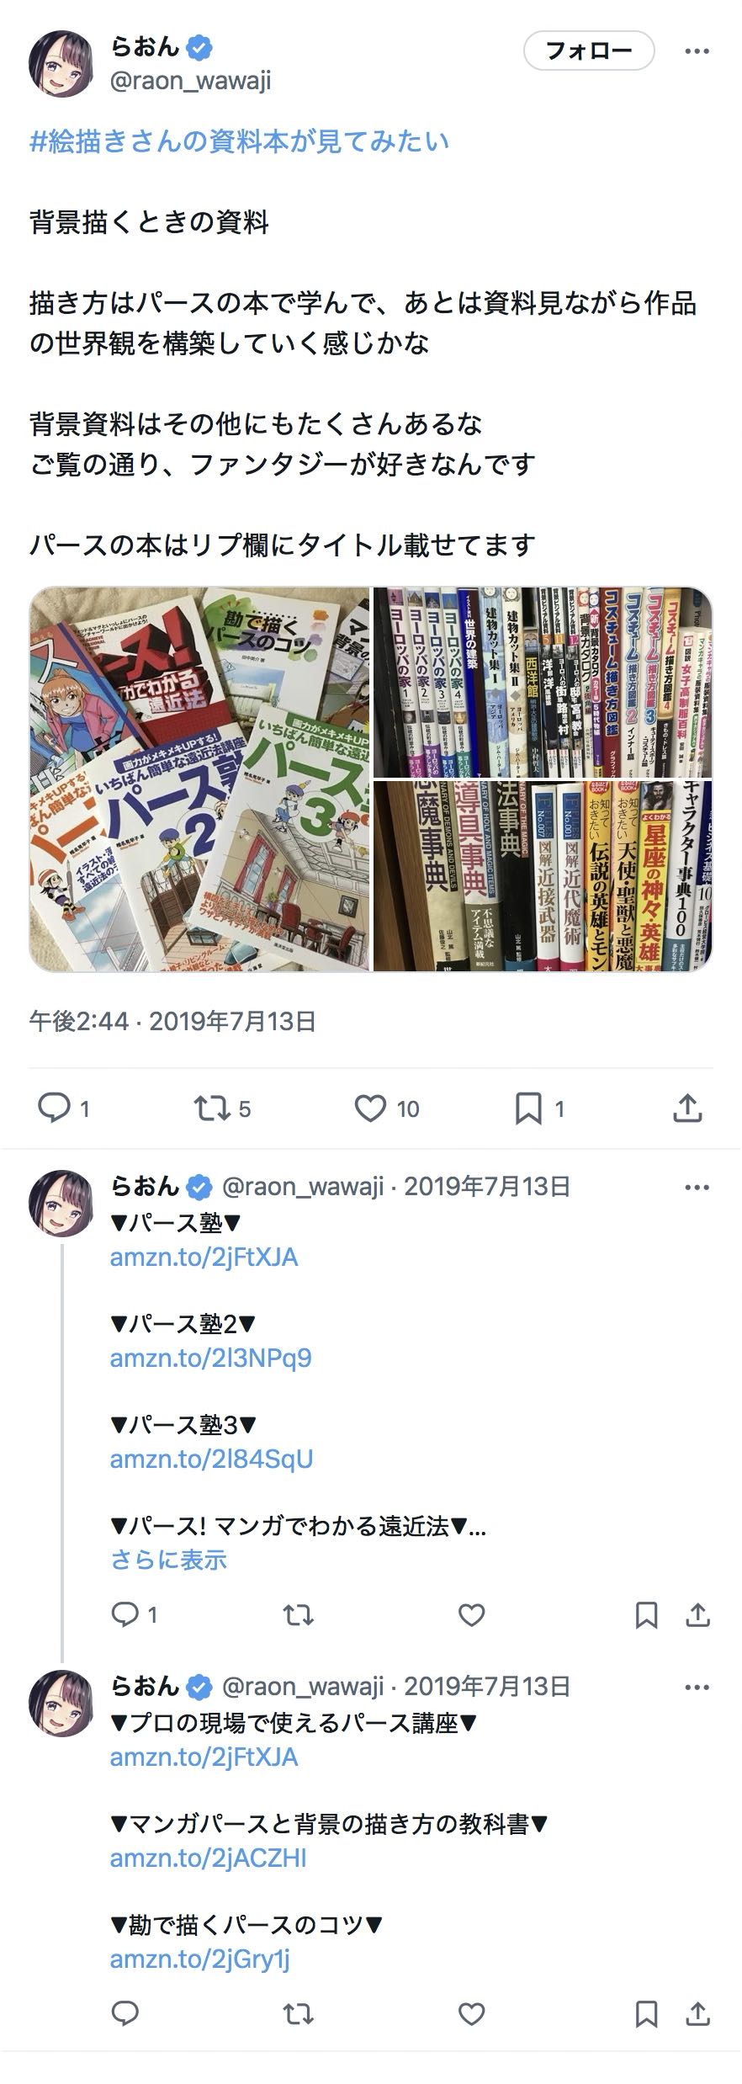The width and height of the screenshot is (742, 2084).
Task: Open more options on プロの現場 reply
Action: click(x=697, y=1688)
